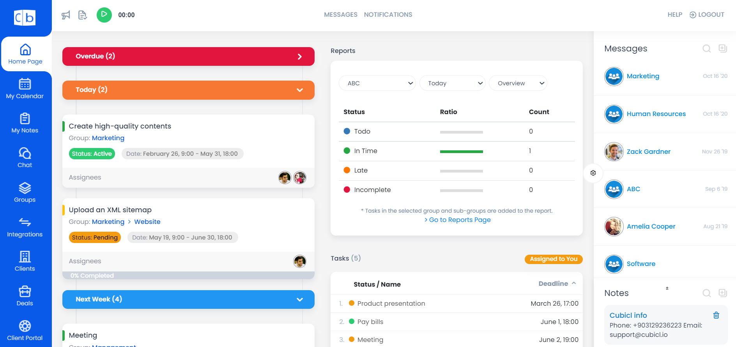Open the Create high-quality contents task
Image resolution: width=736 pixels, height=347 pixels.
click(120, 126)
